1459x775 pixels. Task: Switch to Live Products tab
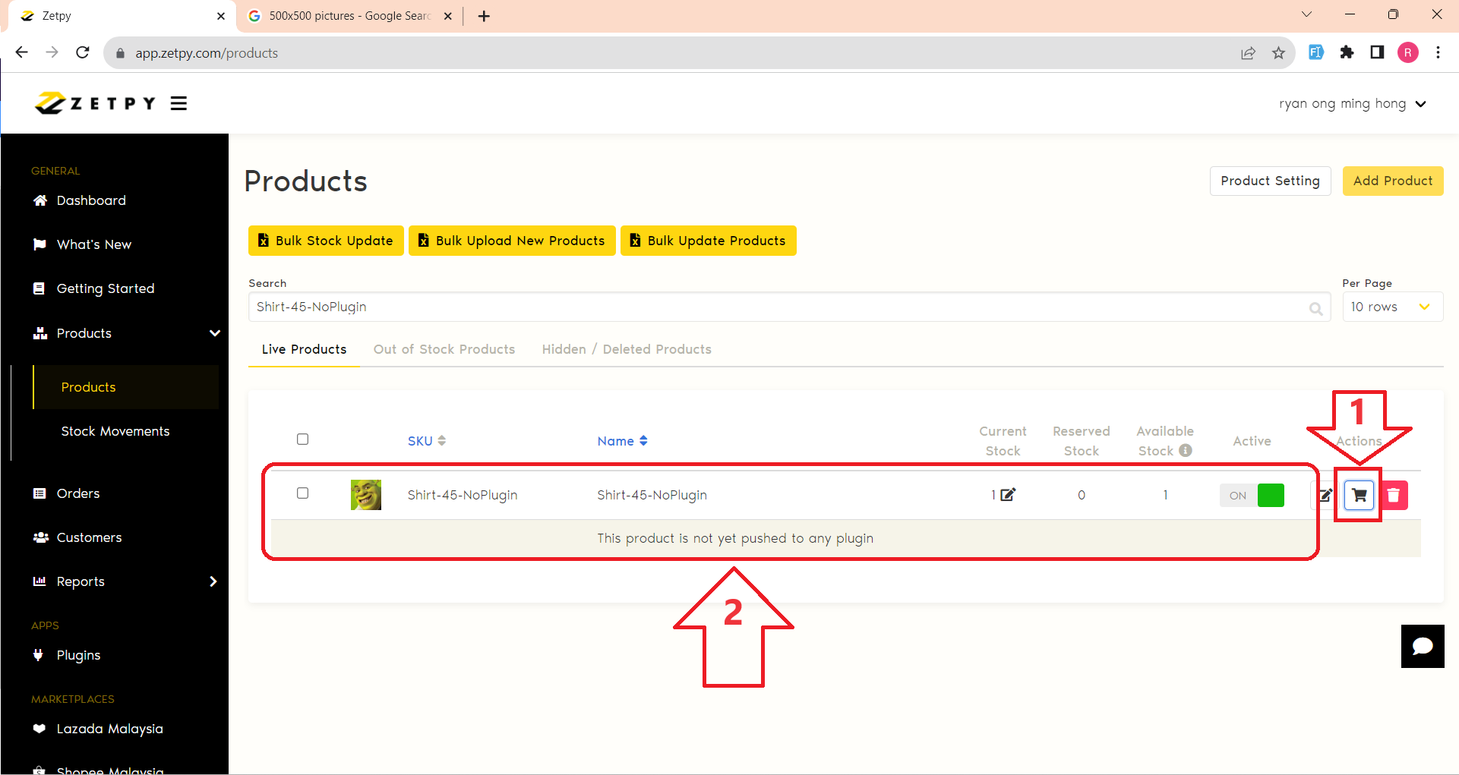[304, 349]
